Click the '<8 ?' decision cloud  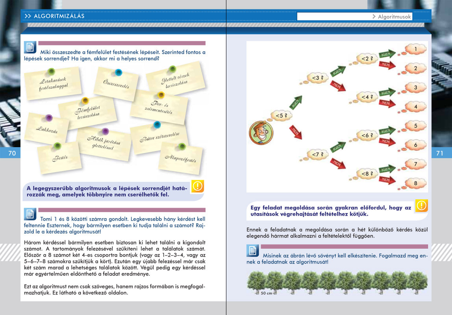click(364, 173)
